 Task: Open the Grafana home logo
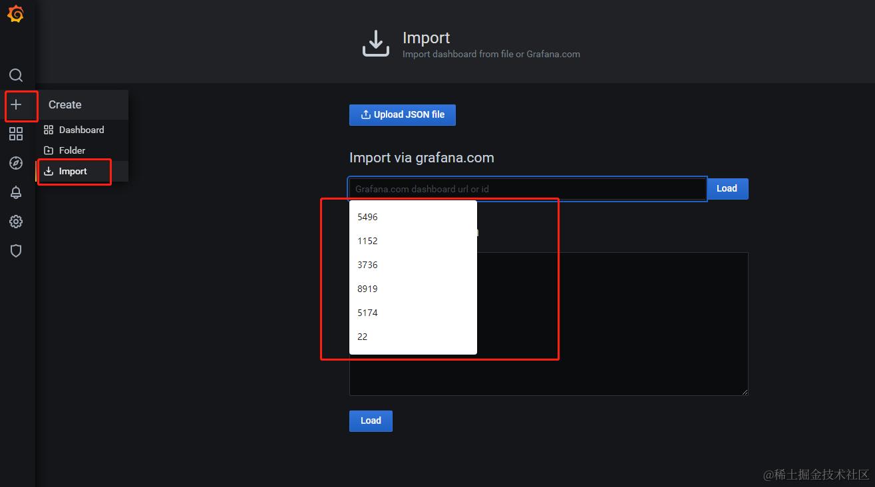(16, 14)
